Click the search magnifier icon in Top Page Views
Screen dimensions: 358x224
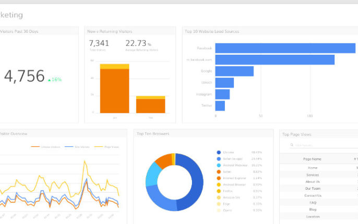pos(292,145)
